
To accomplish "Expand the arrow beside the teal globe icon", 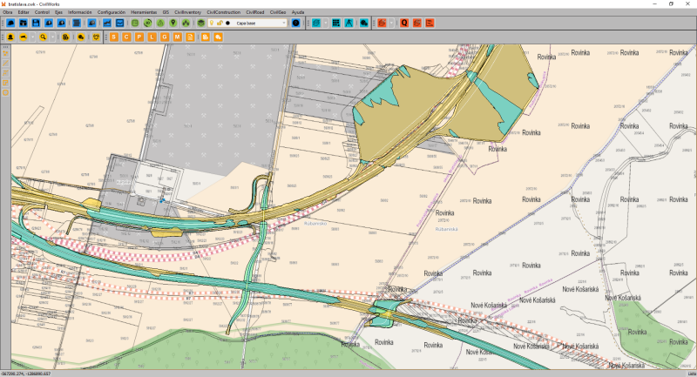I will 325,23.
